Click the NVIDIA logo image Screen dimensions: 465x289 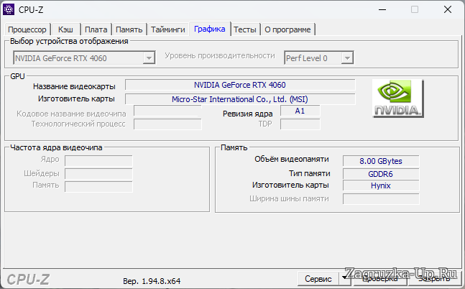[x=397, y=98]
